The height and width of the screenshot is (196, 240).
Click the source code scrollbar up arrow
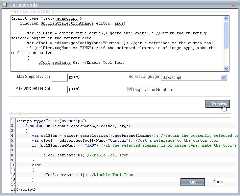[x=227, y=19]
